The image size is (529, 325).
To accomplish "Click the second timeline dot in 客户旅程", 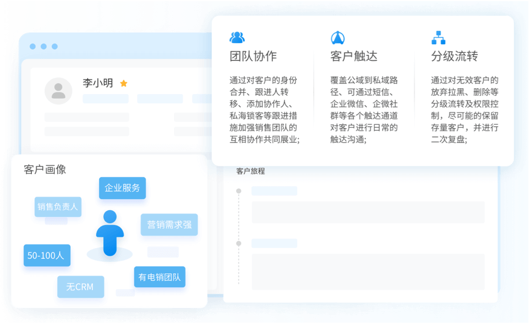I will (238, 243).
